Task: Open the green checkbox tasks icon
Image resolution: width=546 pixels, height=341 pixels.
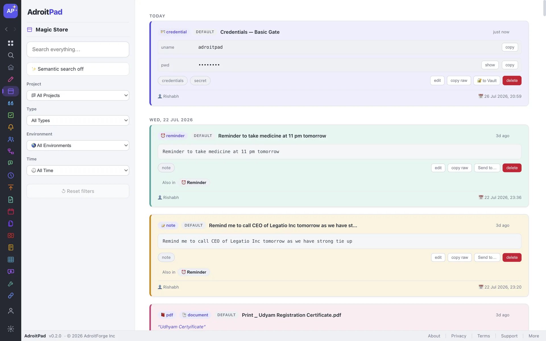Action: click(11, 115)
